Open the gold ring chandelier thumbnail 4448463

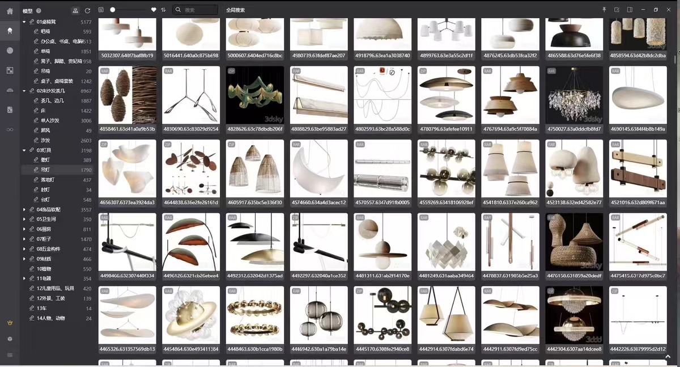[x=255, y=315]
